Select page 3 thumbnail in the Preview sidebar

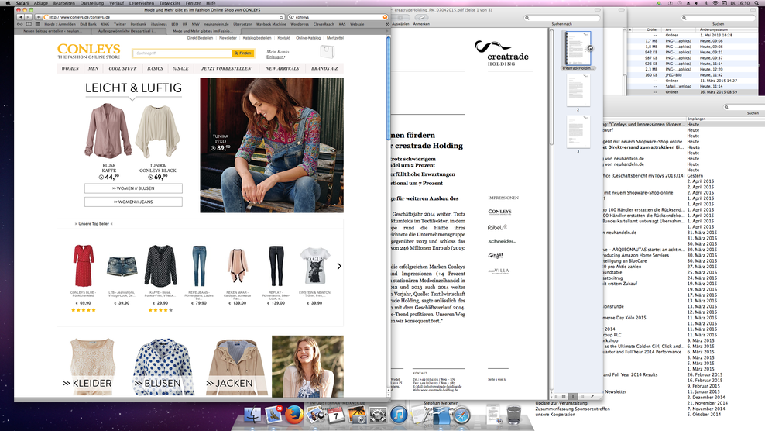click(578, 132)
